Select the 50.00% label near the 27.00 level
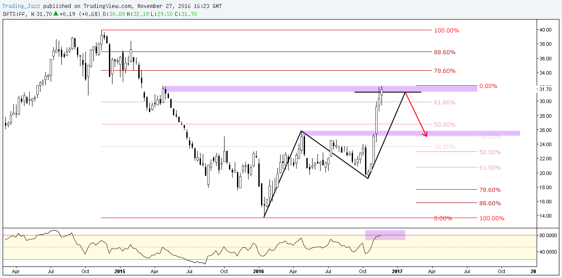 [445, 124]
